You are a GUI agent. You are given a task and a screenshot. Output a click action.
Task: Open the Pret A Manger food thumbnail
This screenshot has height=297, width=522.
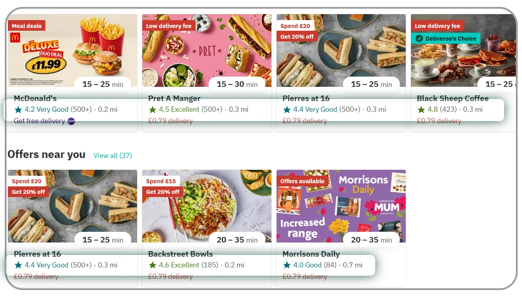[x=207, y=51]
